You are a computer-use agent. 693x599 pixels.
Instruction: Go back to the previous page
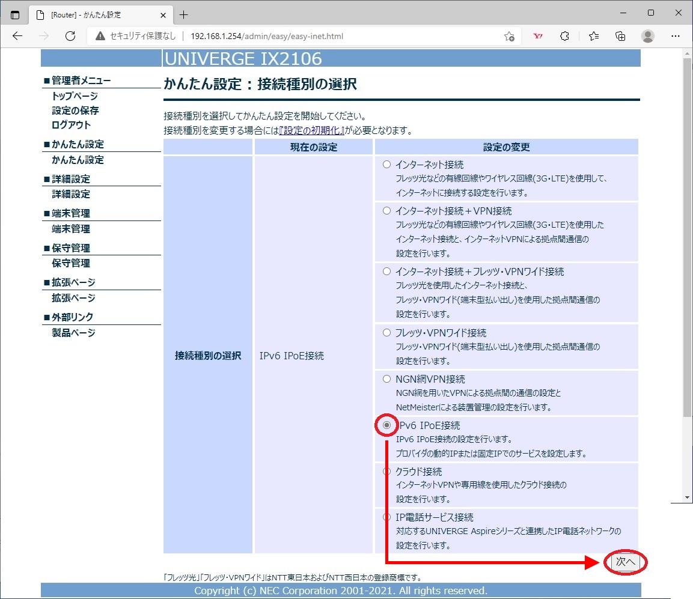coord(17,36)
